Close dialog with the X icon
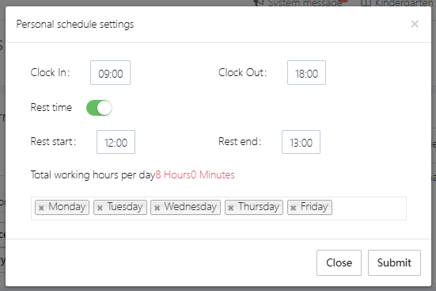 pos(415,24)
